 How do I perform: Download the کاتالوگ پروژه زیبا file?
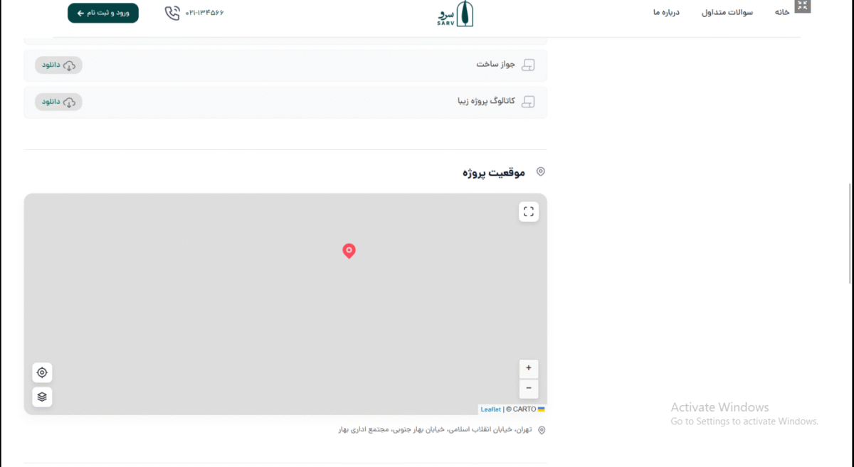click(x=58, y=102)
